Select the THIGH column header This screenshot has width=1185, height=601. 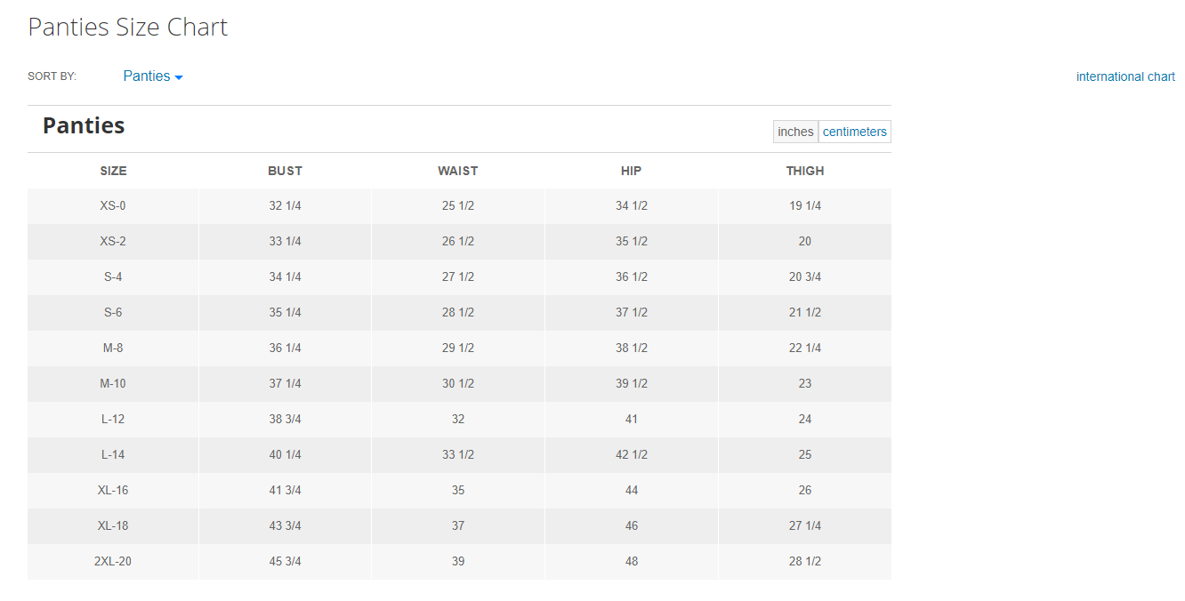tap(804, 171)
